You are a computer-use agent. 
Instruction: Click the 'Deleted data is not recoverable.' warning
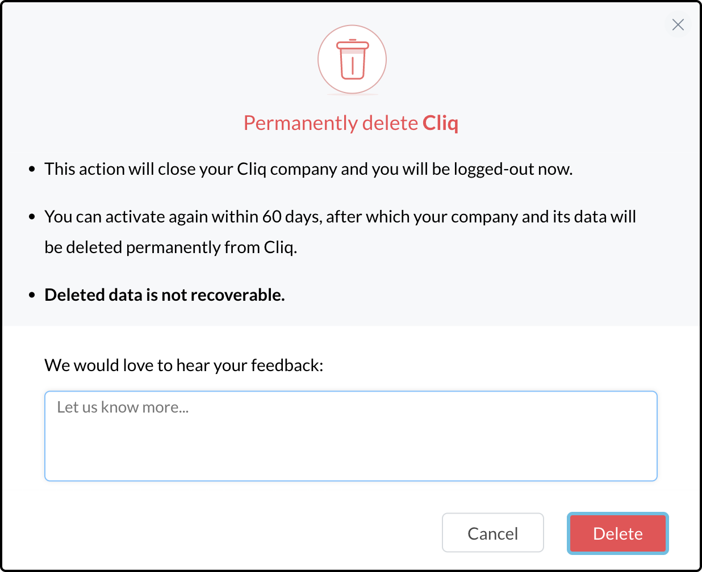165,295
